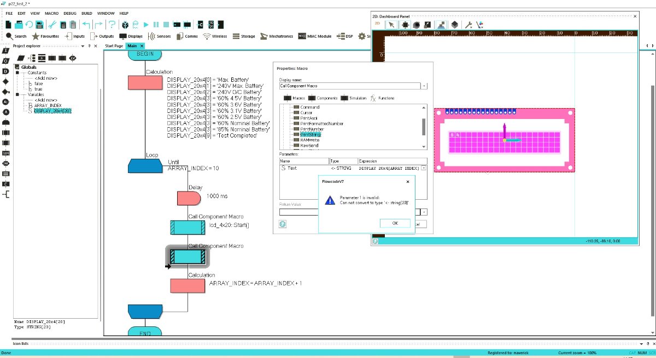Open the DSP component menu
This screenshot has width=656, height=358.
(x=344, y=36)
